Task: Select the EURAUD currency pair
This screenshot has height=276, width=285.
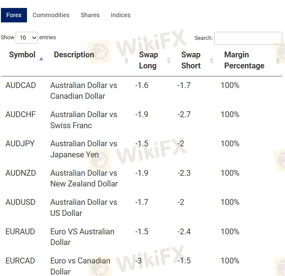Action: (x=20, y=232)
